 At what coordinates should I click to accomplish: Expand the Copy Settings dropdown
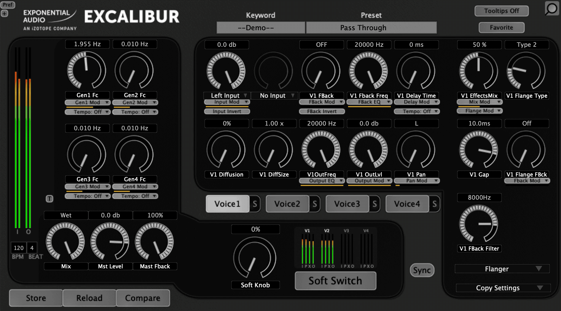(503, 288)
